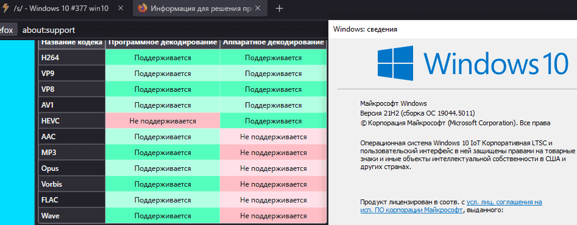Click the Firefox icon on the second tab
The image size is (577, 225).
tap(143, 9)
